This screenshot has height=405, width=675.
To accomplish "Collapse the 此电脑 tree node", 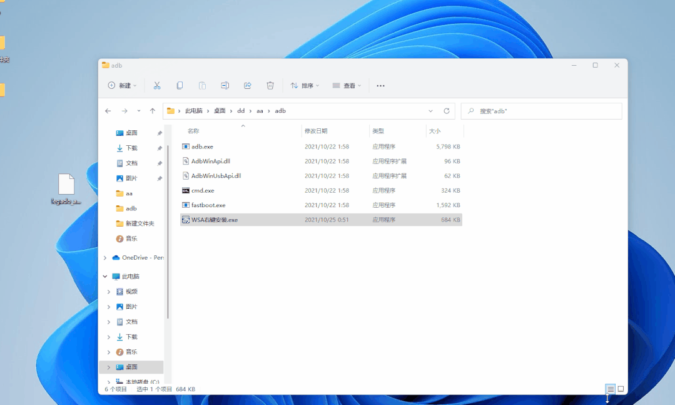I will (105, 276).
